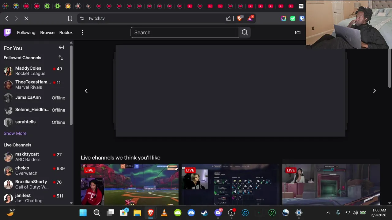Click the share page icon

coord(228,18)
